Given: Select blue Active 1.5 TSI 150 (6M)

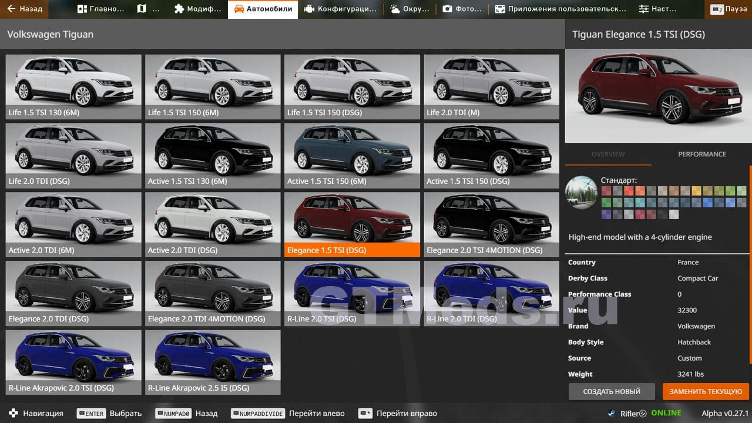Looking at the screenshot, I should [x=352, y=156].
